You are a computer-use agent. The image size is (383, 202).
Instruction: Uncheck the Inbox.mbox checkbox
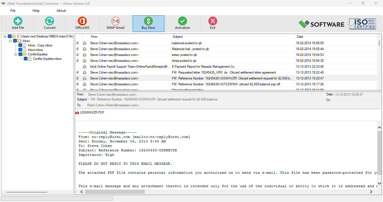click(20, 50)
